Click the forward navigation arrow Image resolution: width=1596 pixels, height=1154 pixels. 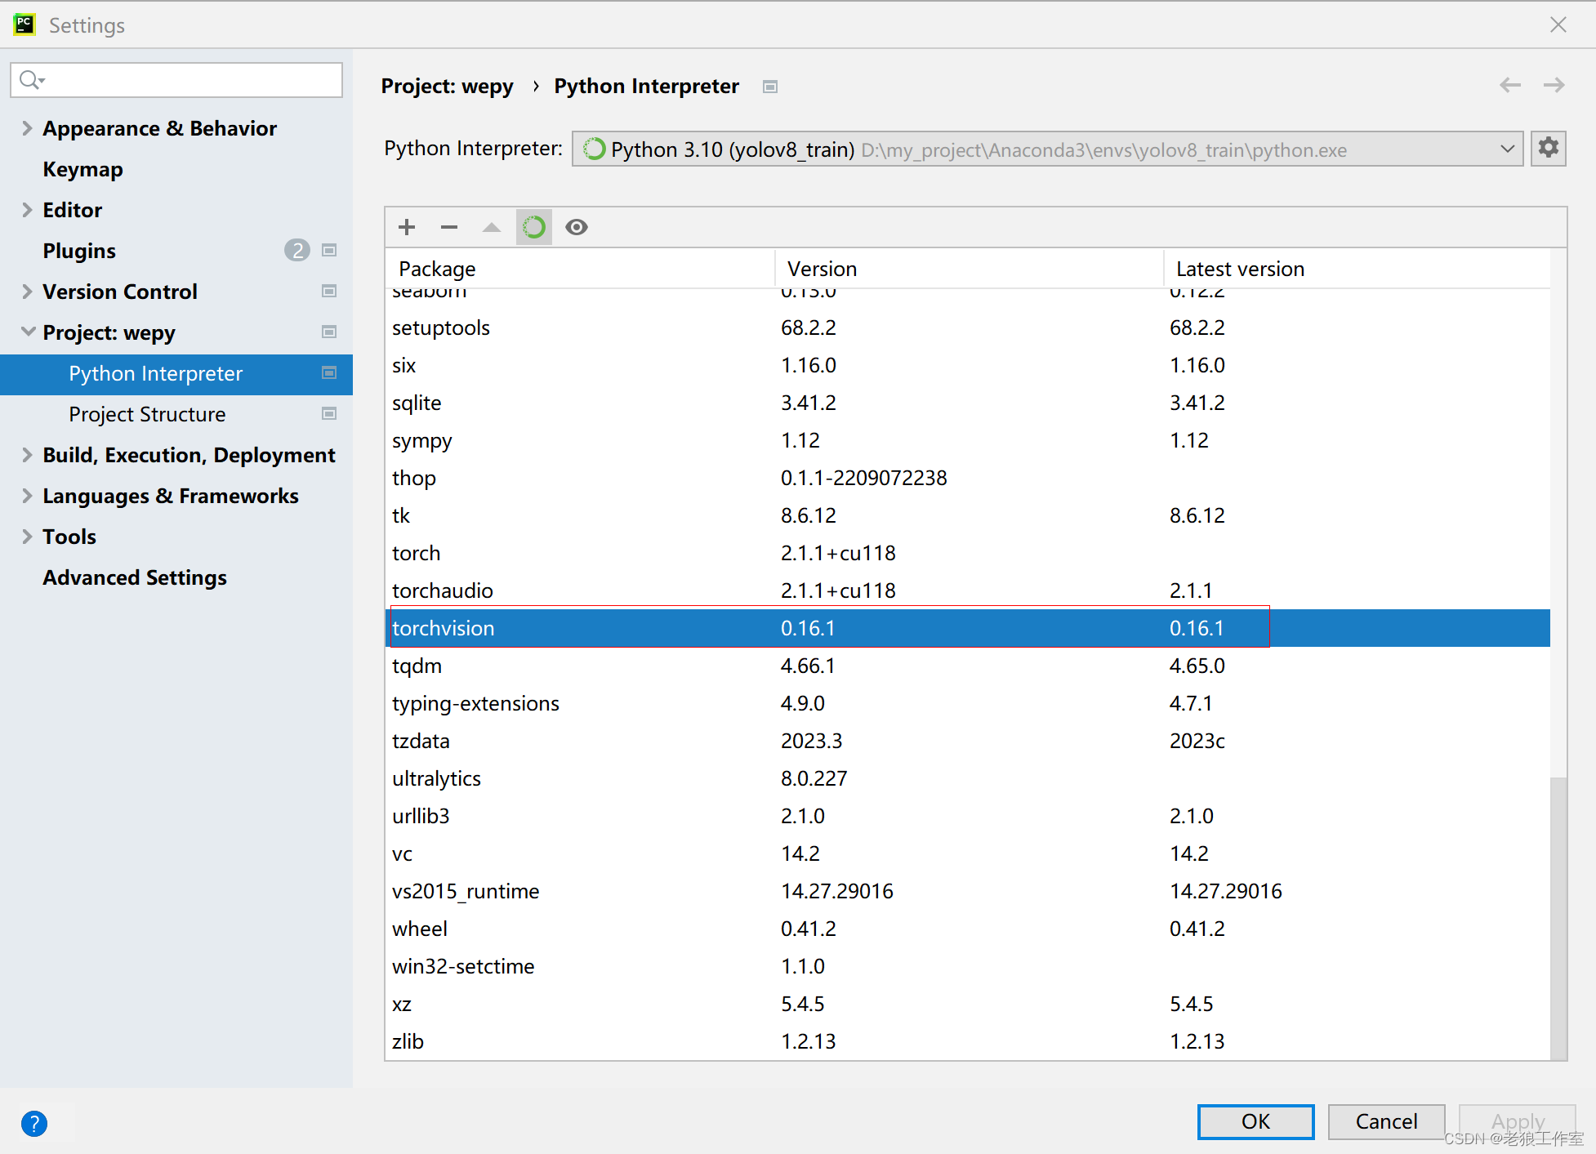[x=1554, y=85]
